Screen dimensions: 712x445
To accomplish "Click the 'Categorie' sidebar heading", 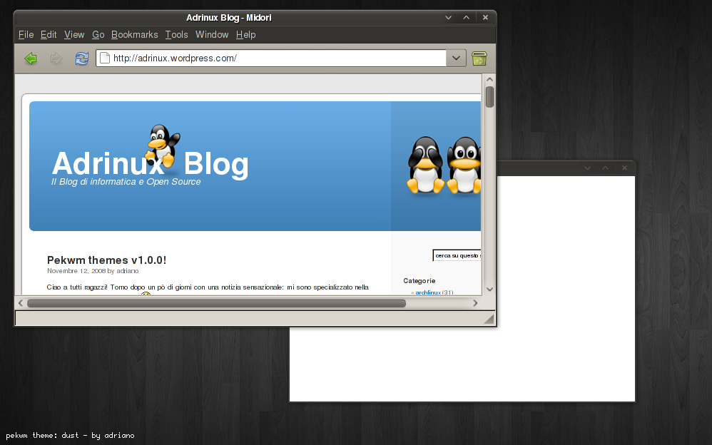I will coord(419,281).
